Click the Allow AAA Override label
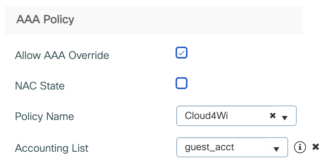The width and height of the screenshot is (328, 167). pyautogui.click(x=62, y=56)
